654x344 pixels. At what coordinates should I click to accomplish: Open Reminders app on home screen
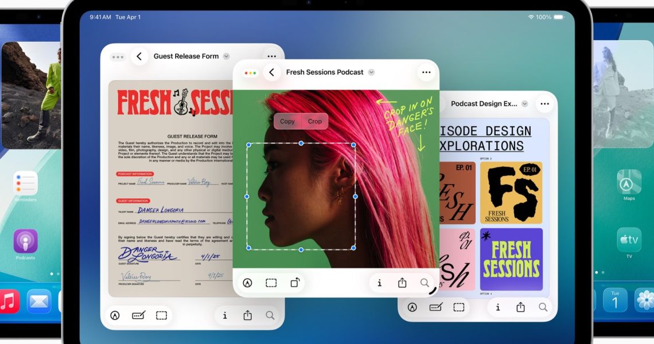point(25,183)
